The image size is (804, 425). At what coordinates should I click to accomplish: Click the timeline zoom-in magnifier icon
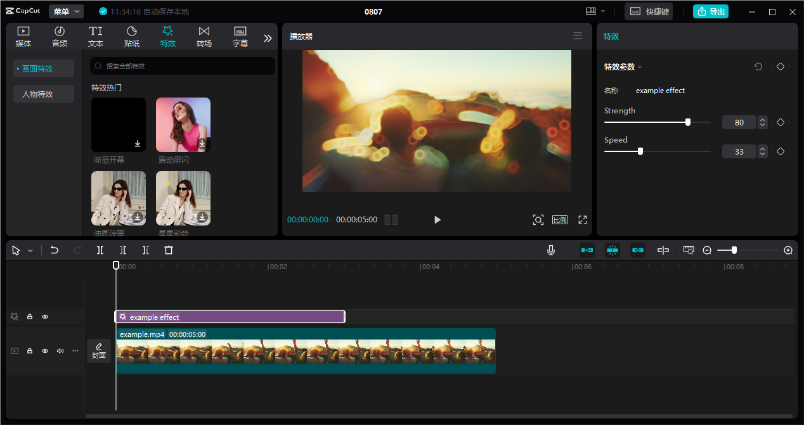pos(788,250)
